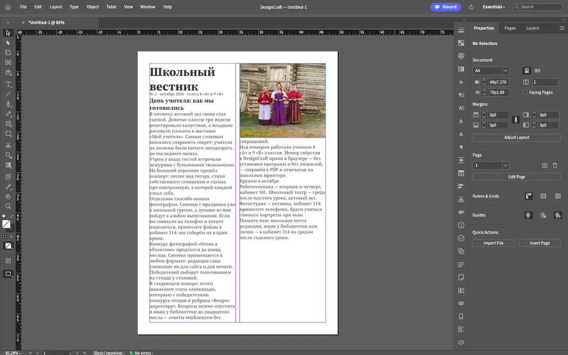This screenshot has height=355, width=568.
Task: Click the Import File button
Action: (493, 243)
